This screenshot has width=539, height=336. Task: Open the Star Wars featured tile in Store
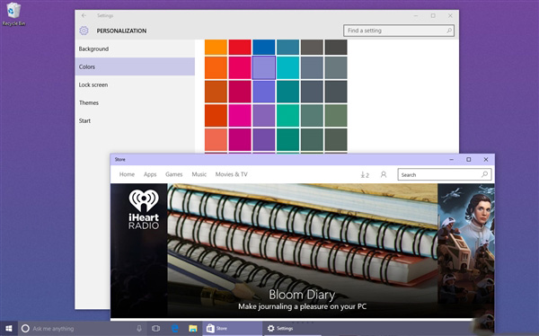(466, 251)
